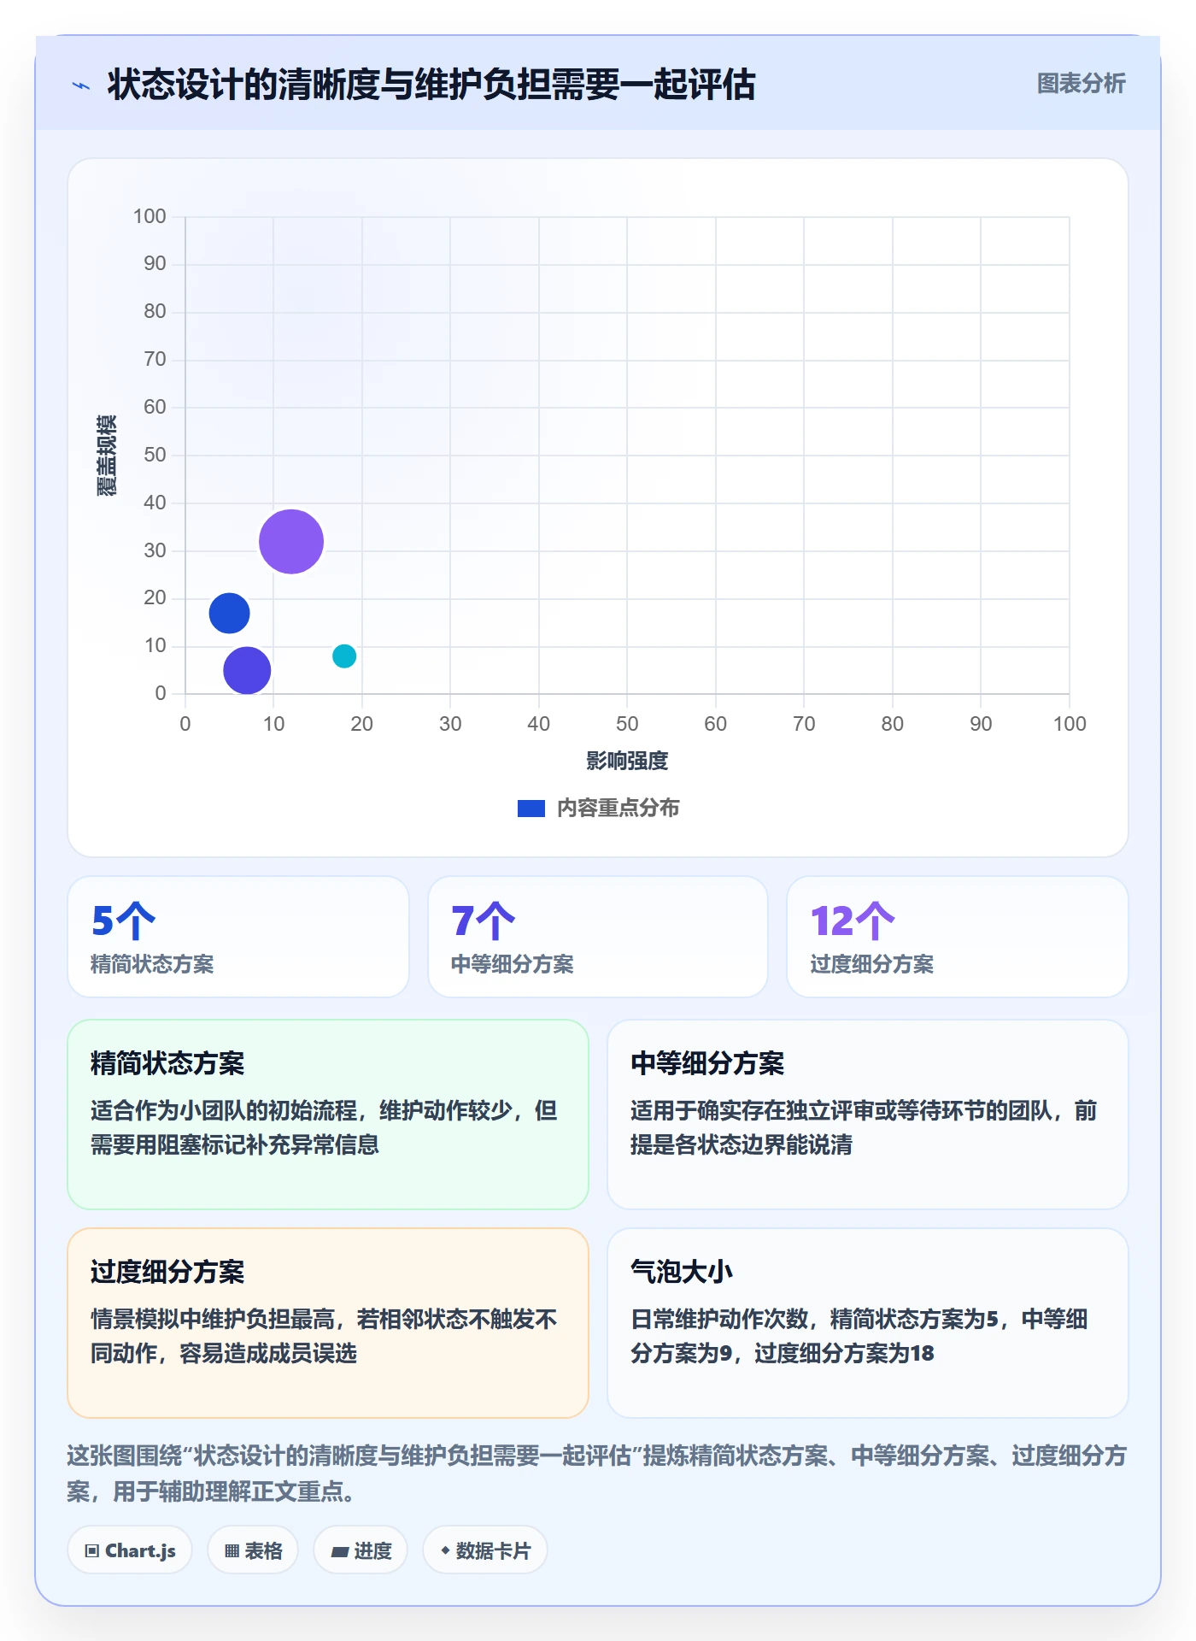Click the 内容重点分布 legend label
1196x1641 pixels.
pyautogui.click(x=618, y=809)
